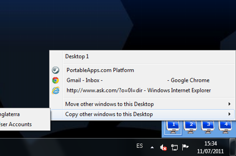Open the network connection tray icon
The width and height of the screenshot is (236, 156).
coord(175,147)
